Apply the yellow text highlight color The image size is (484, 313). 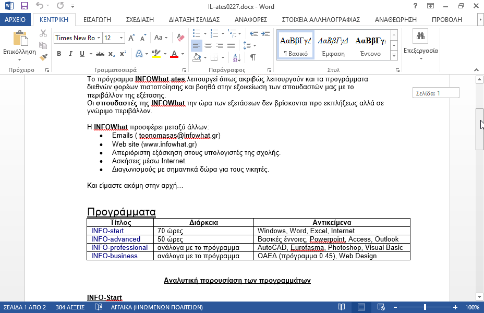(156, 54)
